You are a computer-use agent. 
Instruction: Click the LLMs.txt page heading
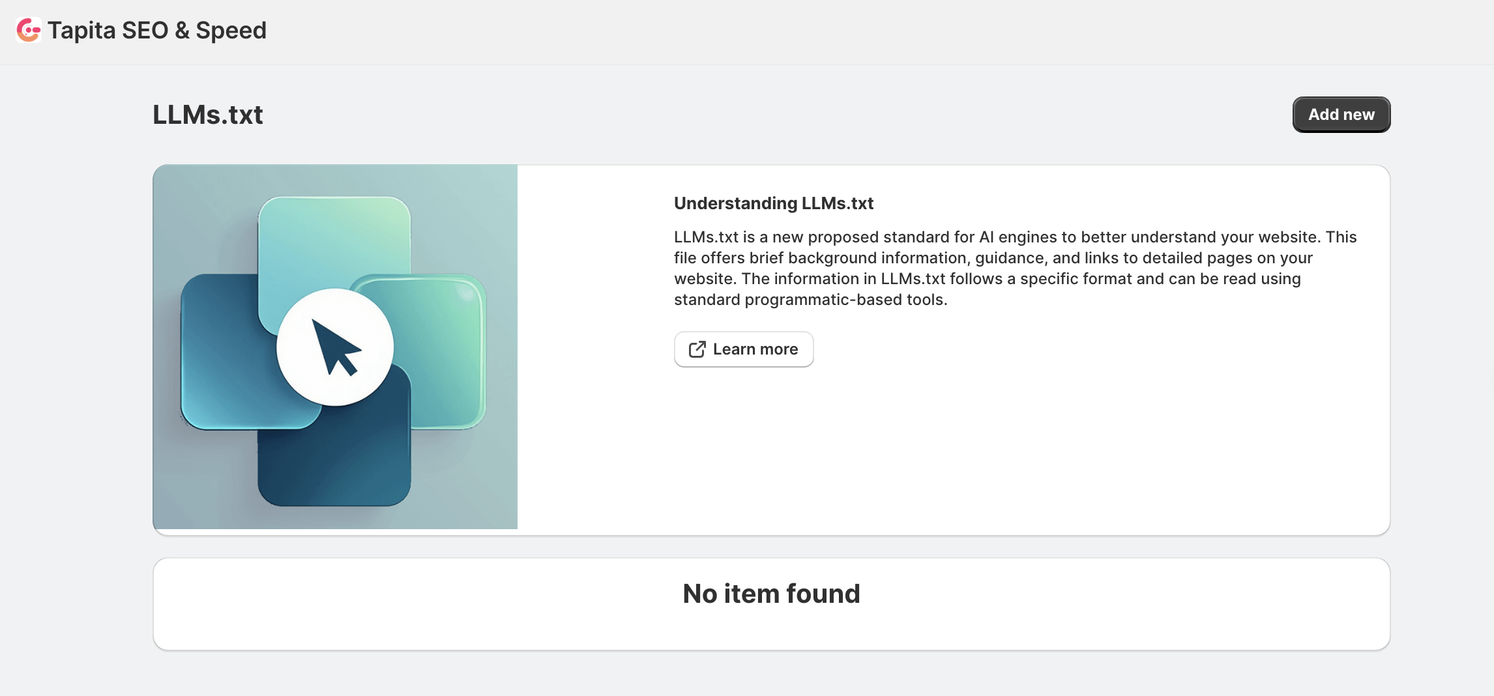point(207,115)
